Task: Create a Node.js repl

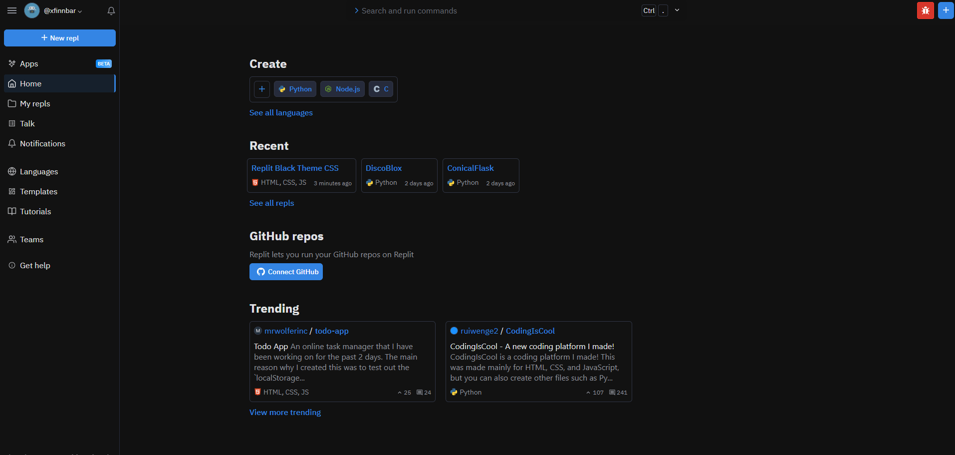Action: click(342, 89)
